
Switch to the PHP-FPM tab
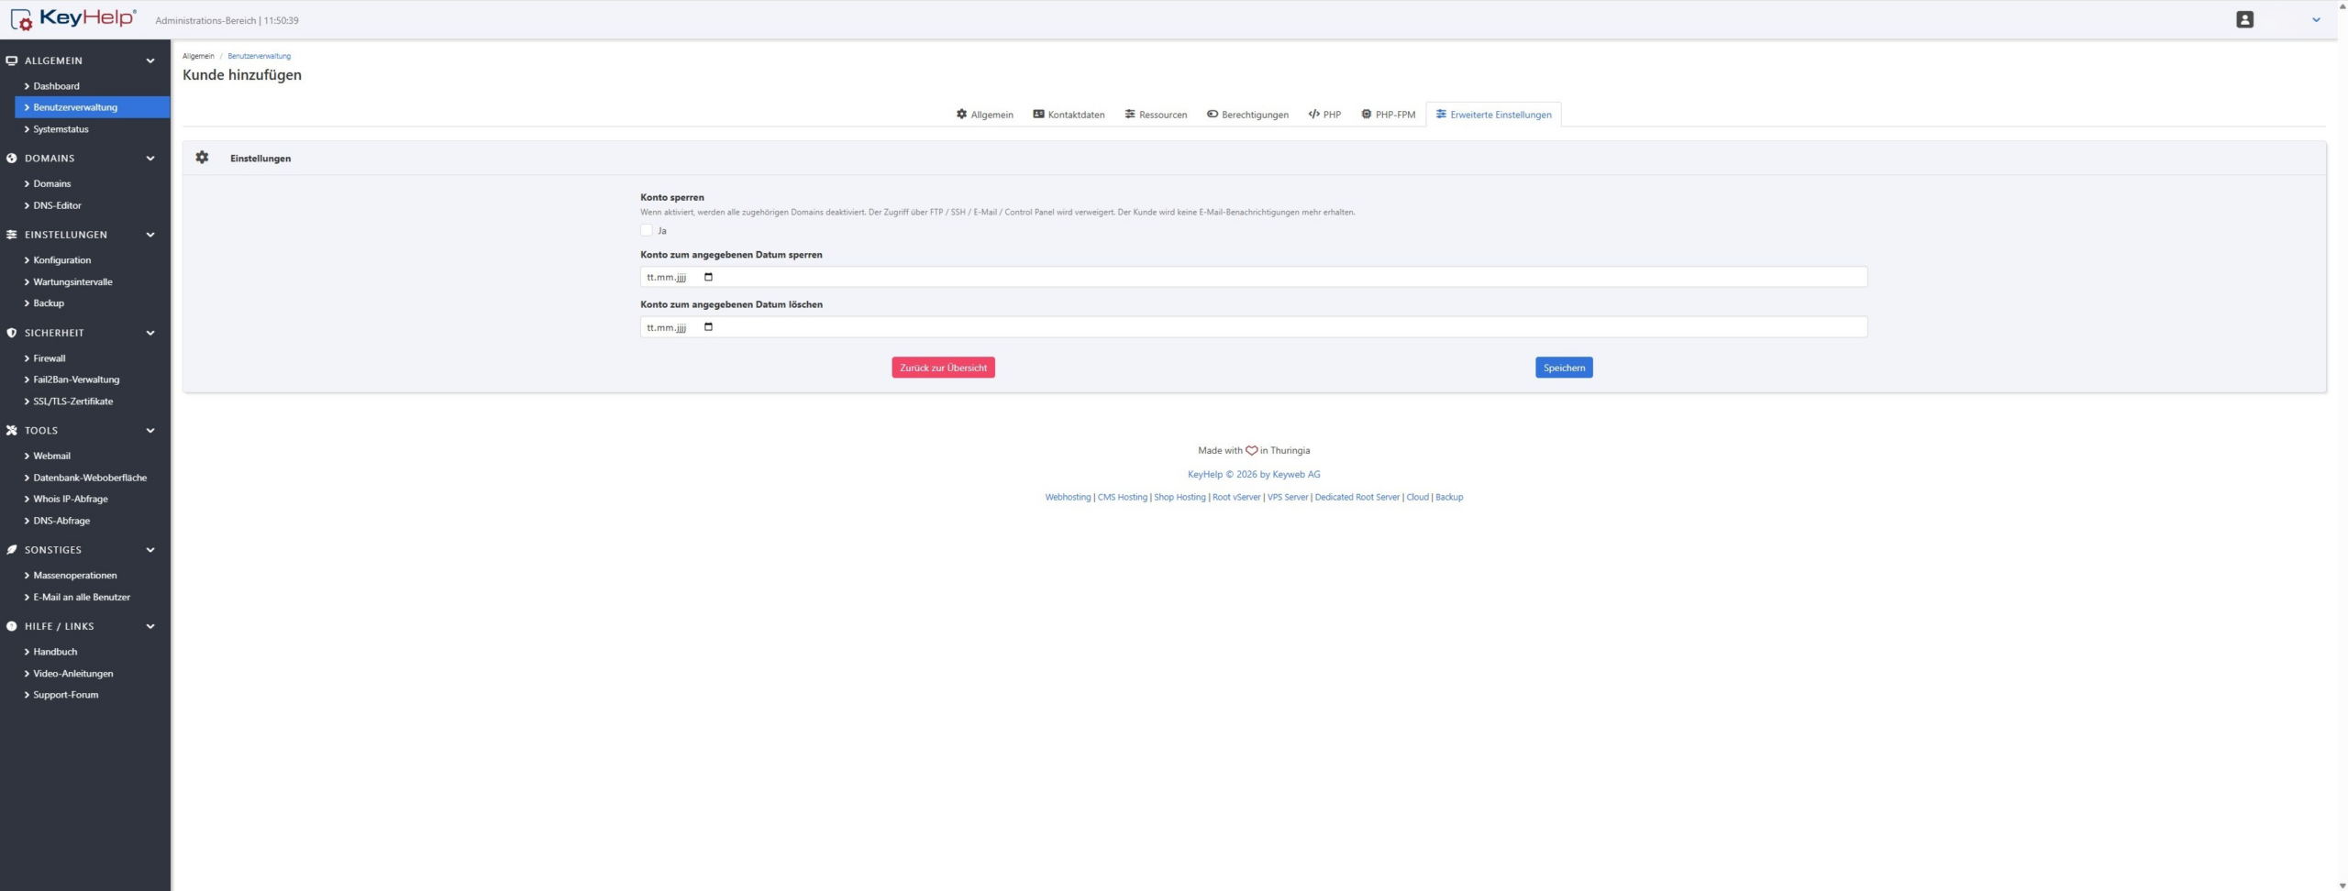[x=1388, y=115]
